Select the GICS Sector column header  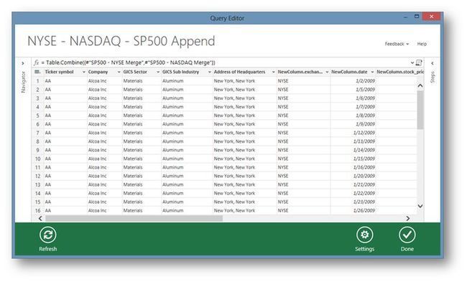click(135, 72)
